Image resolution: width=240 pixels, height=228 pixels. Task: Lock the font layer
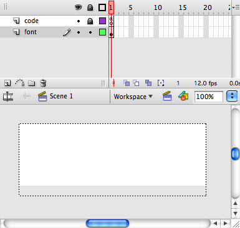[x=90, y=32]
